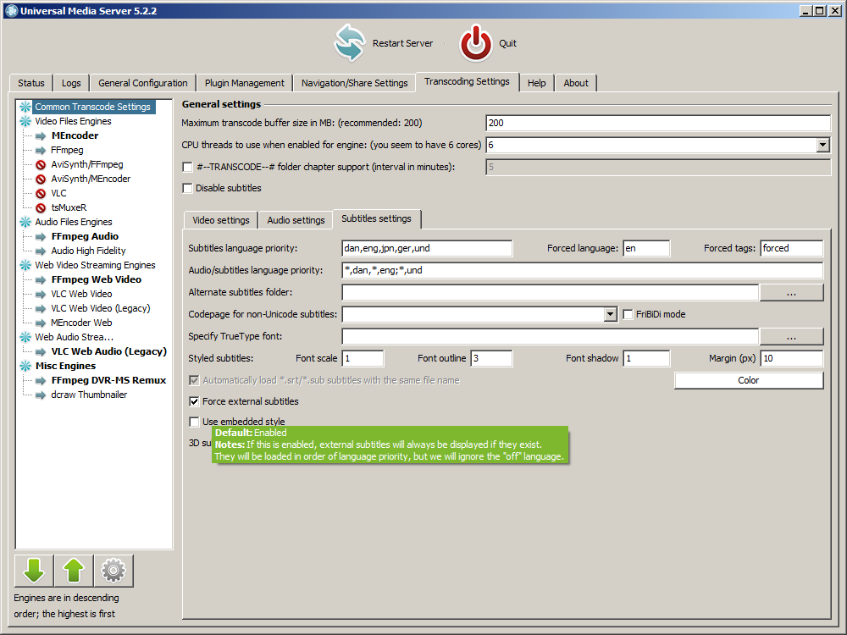Click the Audio/subtitles language priority field
Image resolution: width=847 pixels, height=635 pixels.
click(583, 271)
